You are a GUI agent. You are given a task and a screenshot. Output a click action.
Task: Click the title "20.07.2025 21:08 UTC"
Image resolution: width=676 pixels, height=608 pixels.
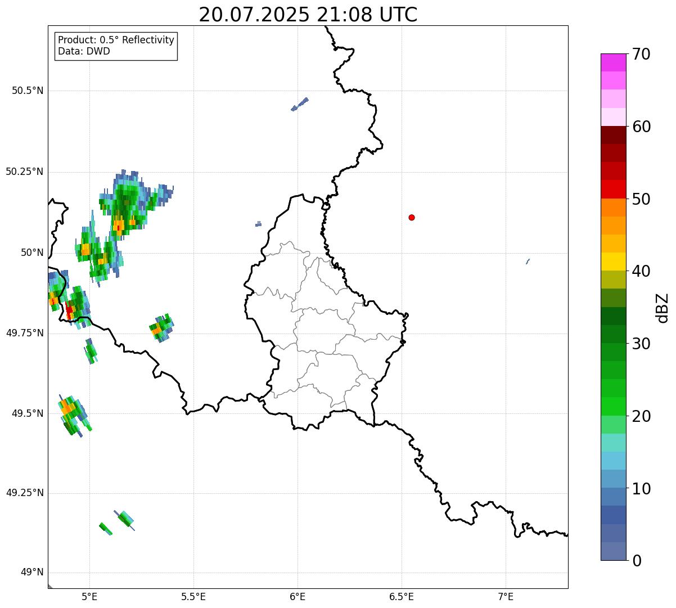pos(308,15)
